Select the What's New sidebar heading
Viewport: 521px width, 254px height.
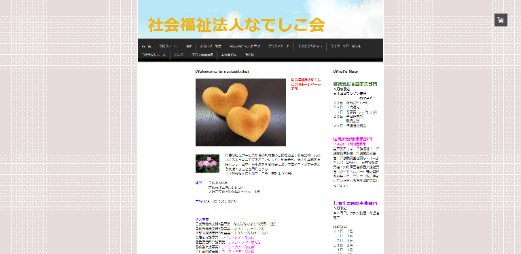click(346, 72)
